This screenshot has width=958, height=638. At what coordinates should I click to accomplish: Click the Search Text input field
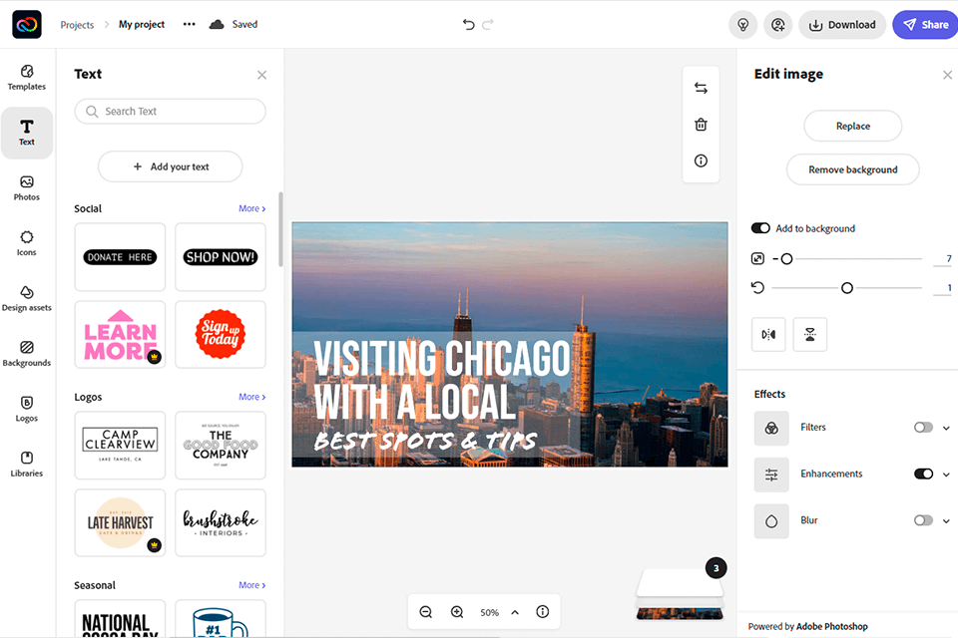[180, 112]
